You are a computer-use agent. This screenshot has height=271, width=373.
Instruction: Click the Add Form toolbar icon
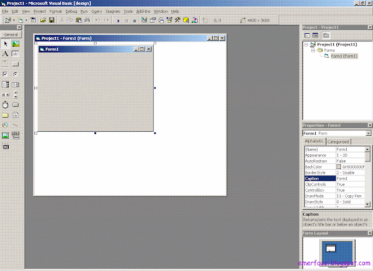coord(20,20)
